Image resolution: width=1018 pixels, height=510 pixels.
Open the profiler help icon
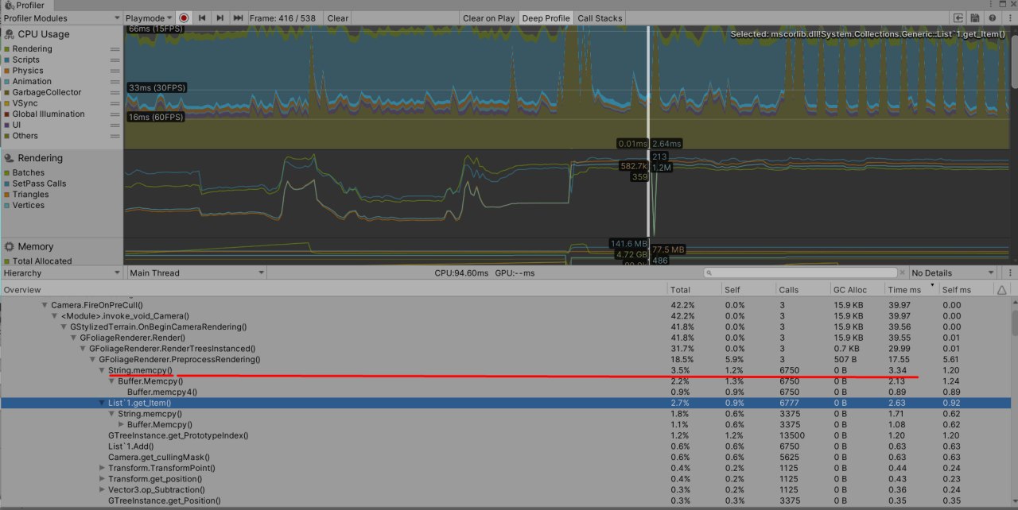coord(992,17)
